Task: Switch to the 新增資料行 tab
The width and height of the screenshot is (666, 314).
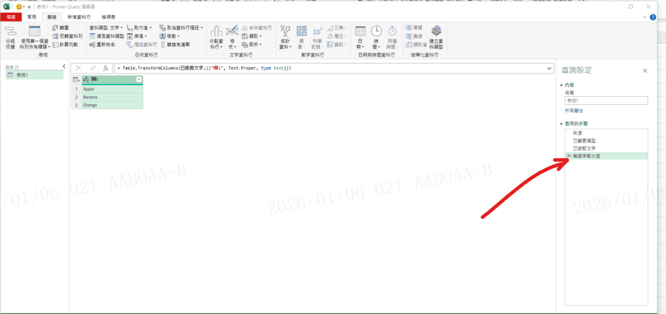Action: [x=79, y=16]
